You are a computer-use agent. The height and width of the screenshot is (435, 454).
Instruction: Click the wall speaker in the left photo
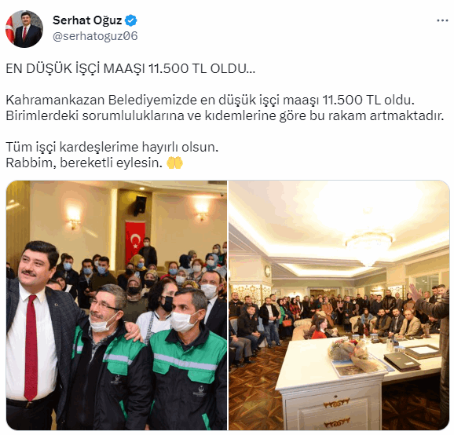tap(140, 205)
